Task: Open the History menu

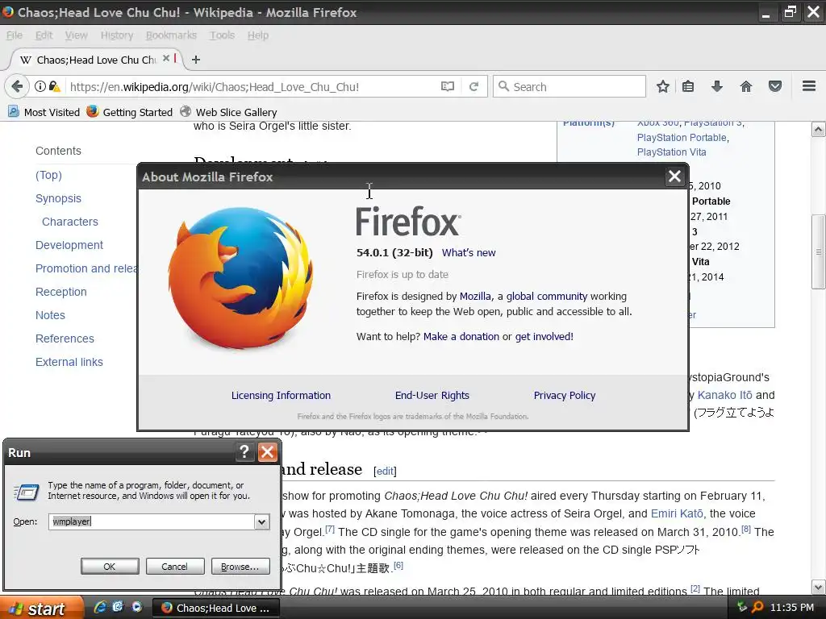Action: pyautogui.click(x=117, y=35)
